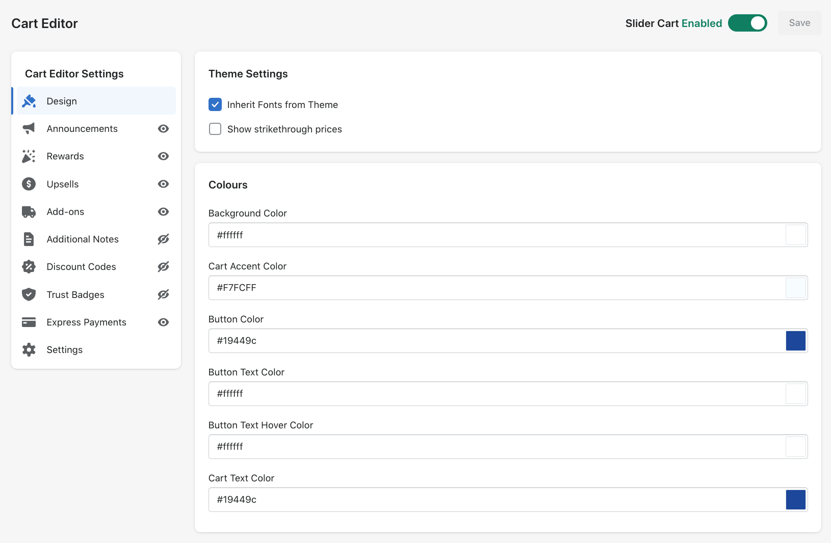Viewport: 831px width, 543px height.
Task: Select the Design paintbrush icon
Action: coord(29,101)
